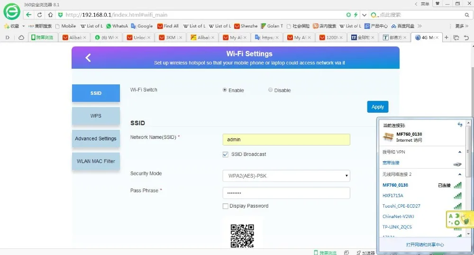Select the Enable Wi-Fi radio button
474x255 pixels.
click(225, 90)
